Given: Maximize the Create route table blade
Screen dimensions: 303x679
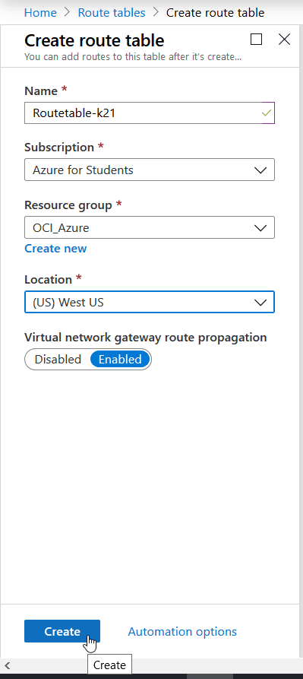Looking at the screenshot, I should point(257,40).
